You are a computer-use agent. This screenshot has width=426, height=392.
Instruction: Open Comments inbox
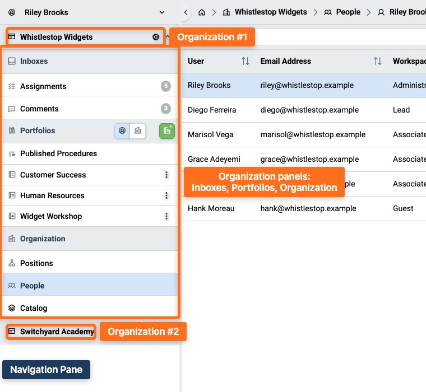coord(90,109)
